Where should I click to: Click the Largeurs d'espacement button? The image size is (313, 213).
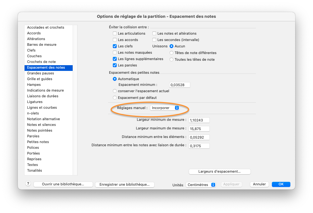pos(220,172)
